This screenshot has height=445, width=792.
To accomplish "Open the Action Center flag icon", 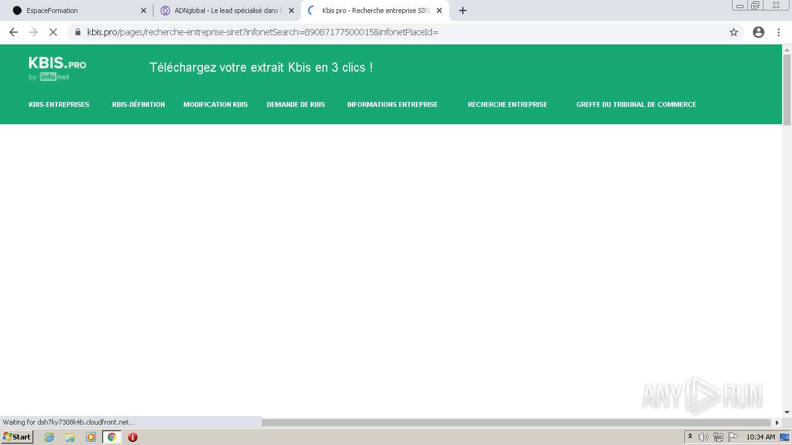I will [x=733, y=437].
